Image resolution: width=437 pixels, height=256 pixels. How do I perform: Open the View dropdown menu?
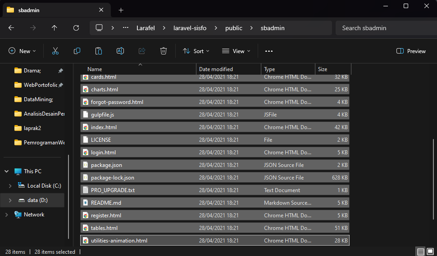236,51
